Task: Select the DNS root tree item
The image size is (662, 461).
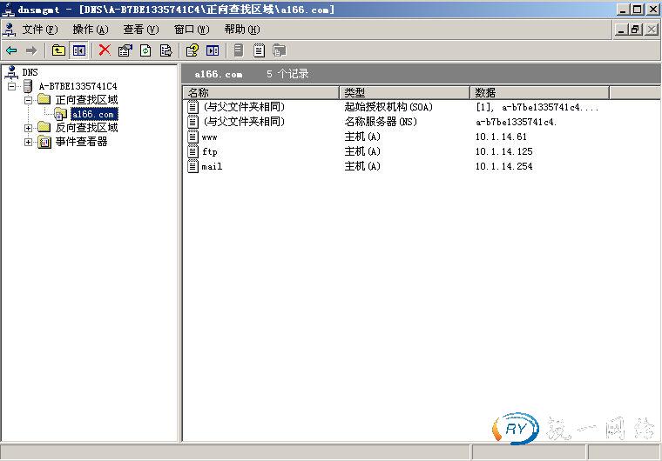Action: [30, 72]
